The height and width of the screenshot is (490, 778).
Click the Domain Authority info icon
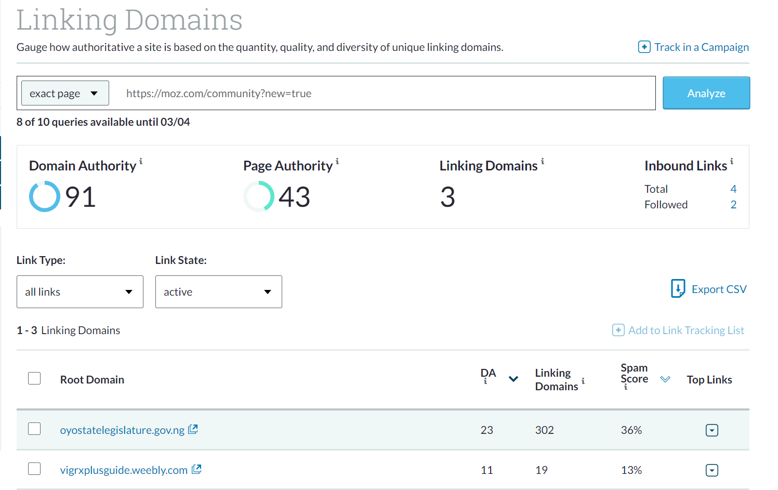pos(141,162)
